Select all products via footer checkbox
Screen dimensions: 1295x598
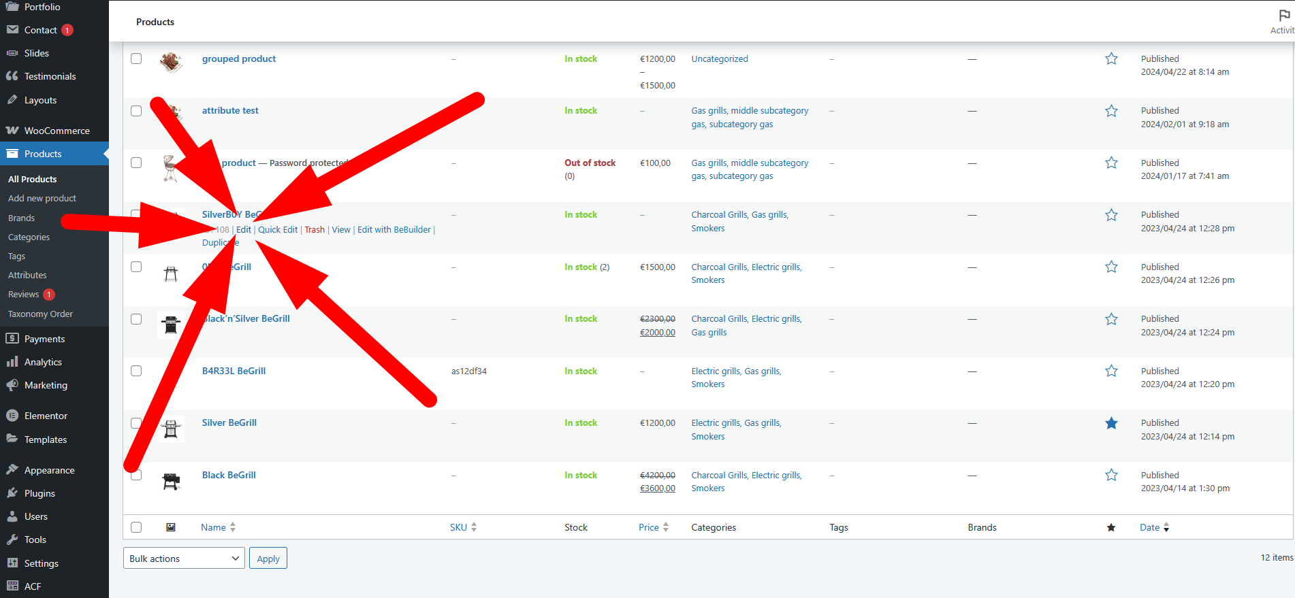click(x=136, y=527)
